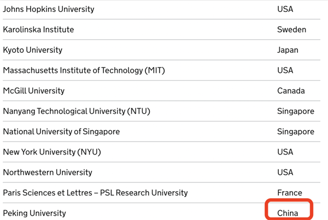Click the Canada country cell

click(x=291, y=91)
